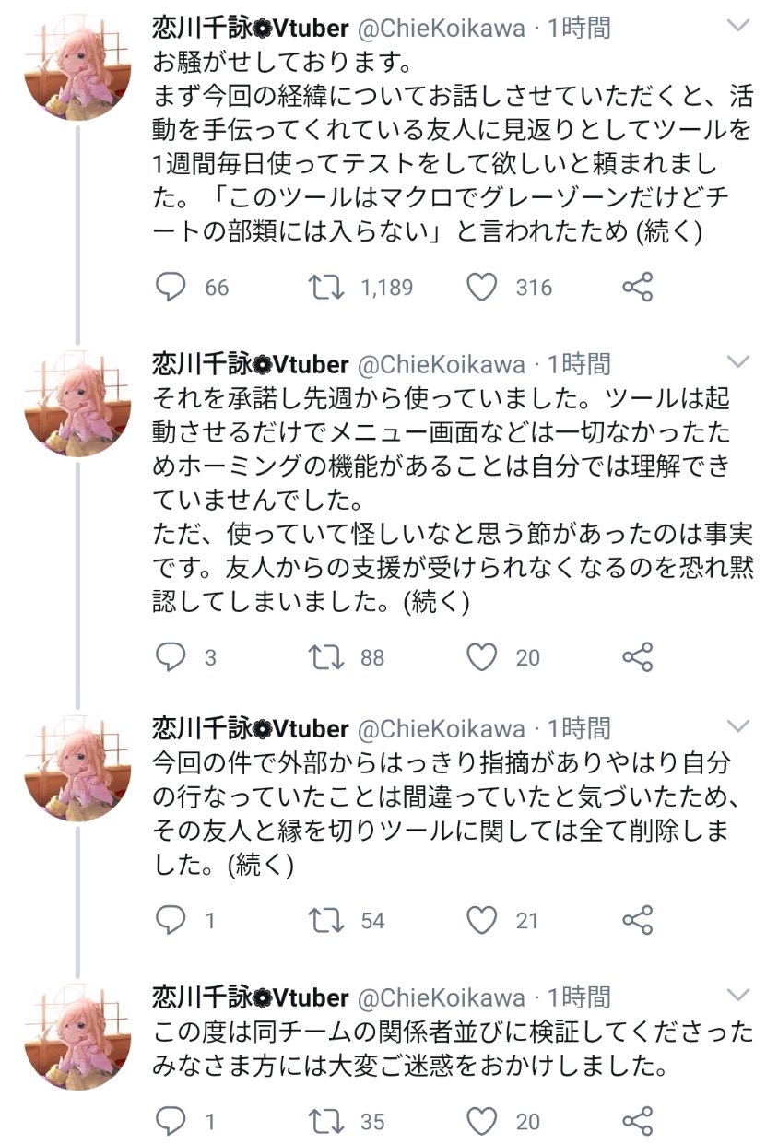Screen dimensions: 778x1144
Task: Open @ChieKoikawa handle on the first tweet
Action: tap(441, 29)
